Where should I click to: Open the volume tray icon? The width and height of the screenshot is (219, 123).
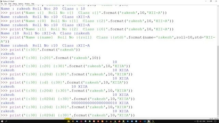[201, 121]
